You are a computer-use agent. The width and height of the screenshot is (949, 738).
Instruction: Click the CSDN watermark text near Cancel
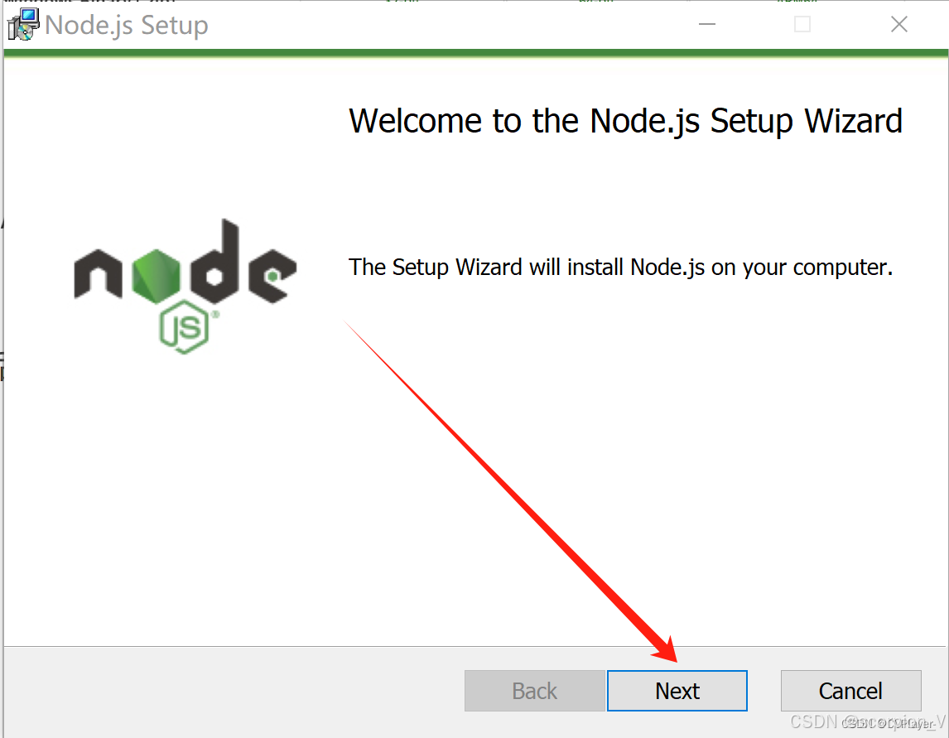point(865,721)
